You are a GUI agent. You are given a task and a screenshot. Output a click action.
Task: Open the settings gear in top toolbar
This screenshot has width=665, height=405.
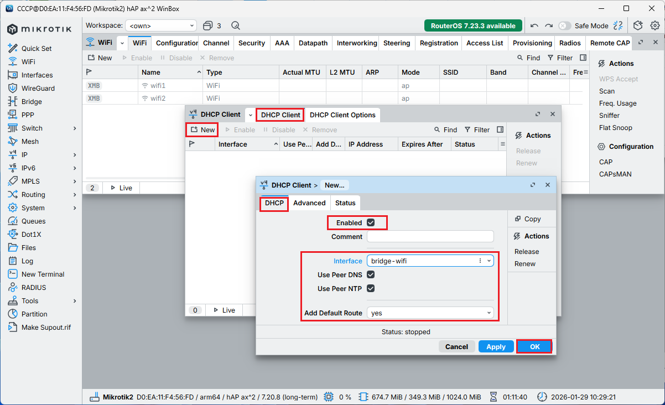pyautogui.click(x=655, y=25)
